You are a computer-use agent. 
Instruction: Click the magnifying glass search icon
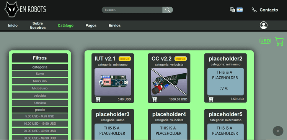click(x=168, y=10)
